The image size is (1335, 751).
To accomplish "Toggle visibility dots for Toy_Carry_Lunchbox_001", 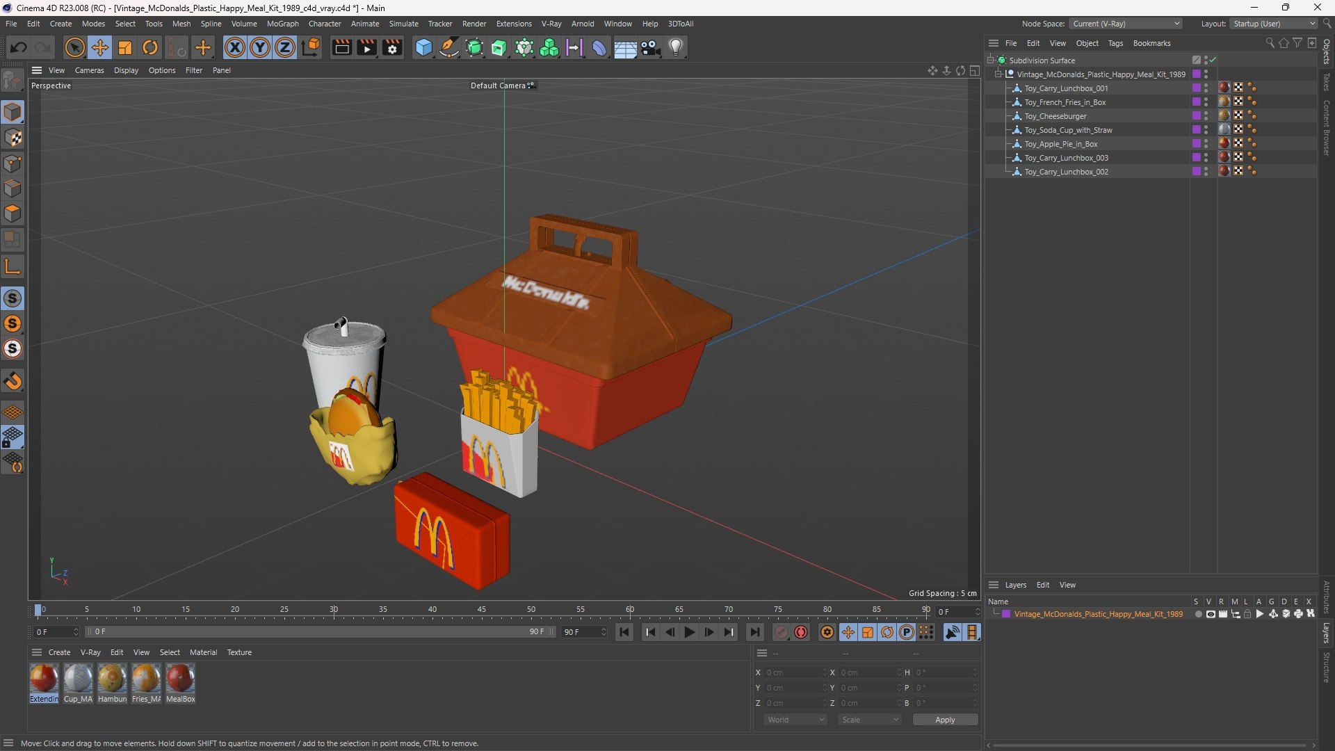I will click(1206, 88).
